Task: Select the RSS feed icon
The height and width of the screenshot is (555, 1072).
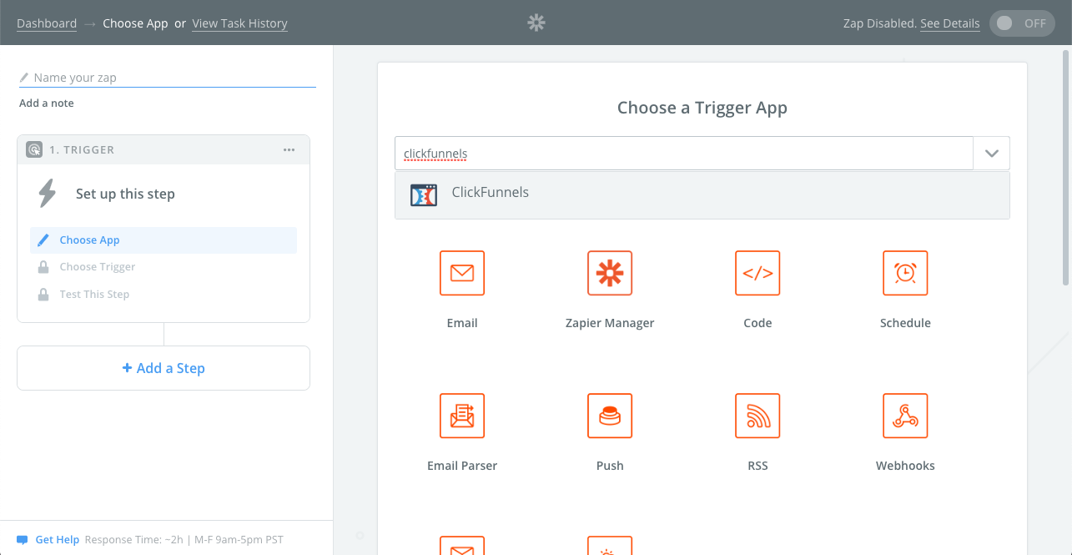Action: point(757,416)
